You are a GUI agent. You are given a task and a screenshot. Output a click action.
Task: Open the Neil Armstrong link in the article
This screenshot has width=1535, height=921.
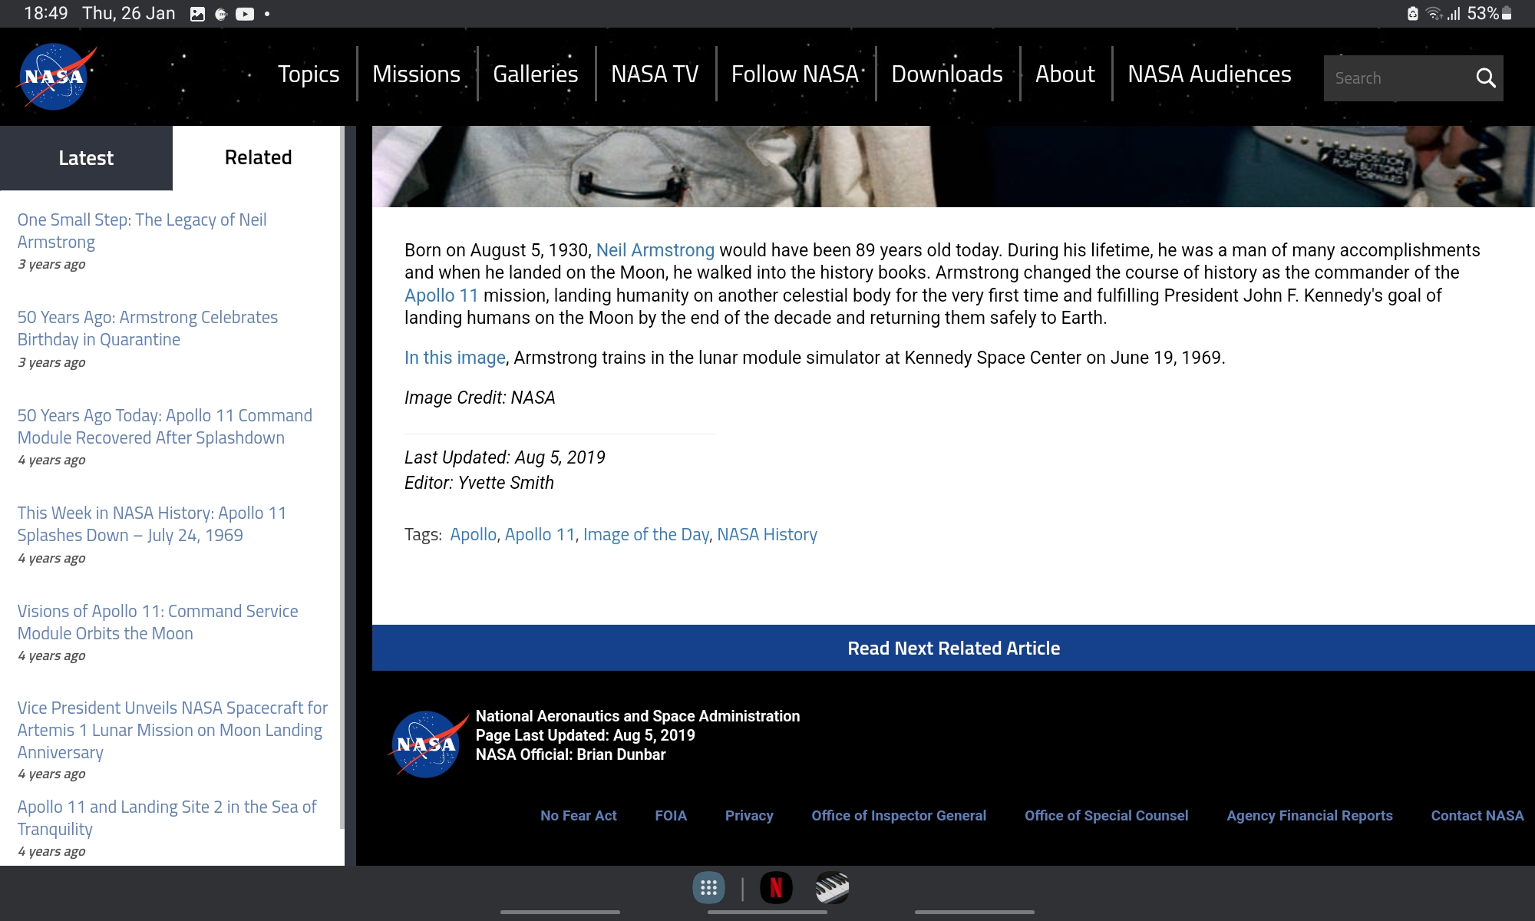point(655,249)
